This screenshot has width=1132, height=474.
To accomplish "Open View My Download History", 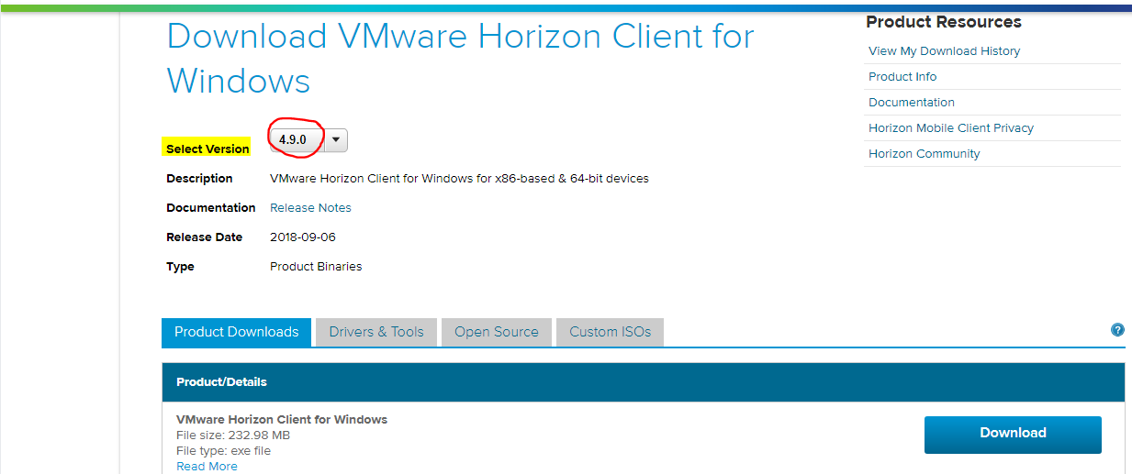I will (x=944, y=51).
